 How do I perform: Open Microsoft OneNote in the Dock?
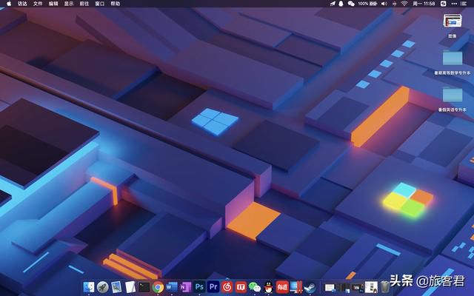point(186,287)
